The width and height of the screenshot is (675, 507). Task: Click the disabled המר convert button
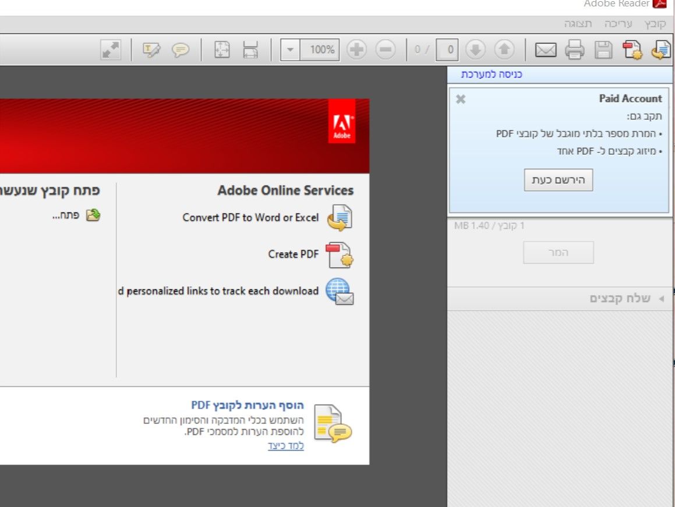pyautogui.click(x=559, y=253)
